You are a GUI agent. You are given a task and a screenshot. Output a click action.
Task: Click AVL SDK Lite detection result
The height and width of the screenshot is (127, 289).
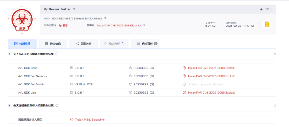click(x=211, y=93)
